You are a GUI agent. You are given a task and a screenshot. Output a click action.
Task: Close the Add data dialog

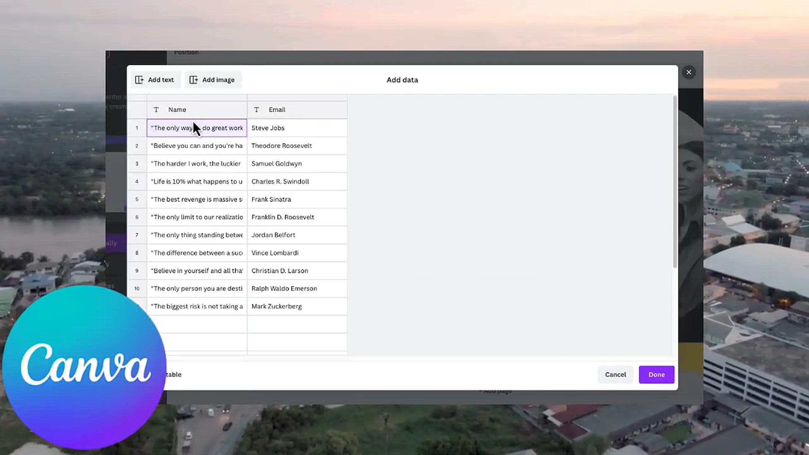(x=689, y=72)
